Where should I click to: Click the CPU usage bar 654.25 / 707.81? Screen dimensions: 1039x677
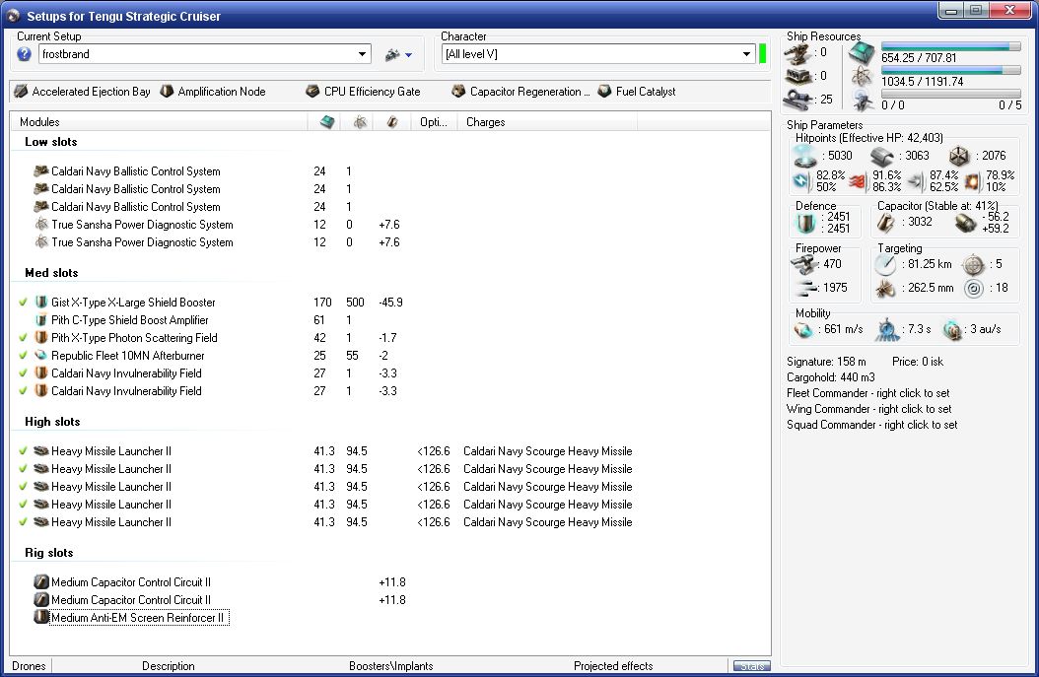tap(951, 46)
